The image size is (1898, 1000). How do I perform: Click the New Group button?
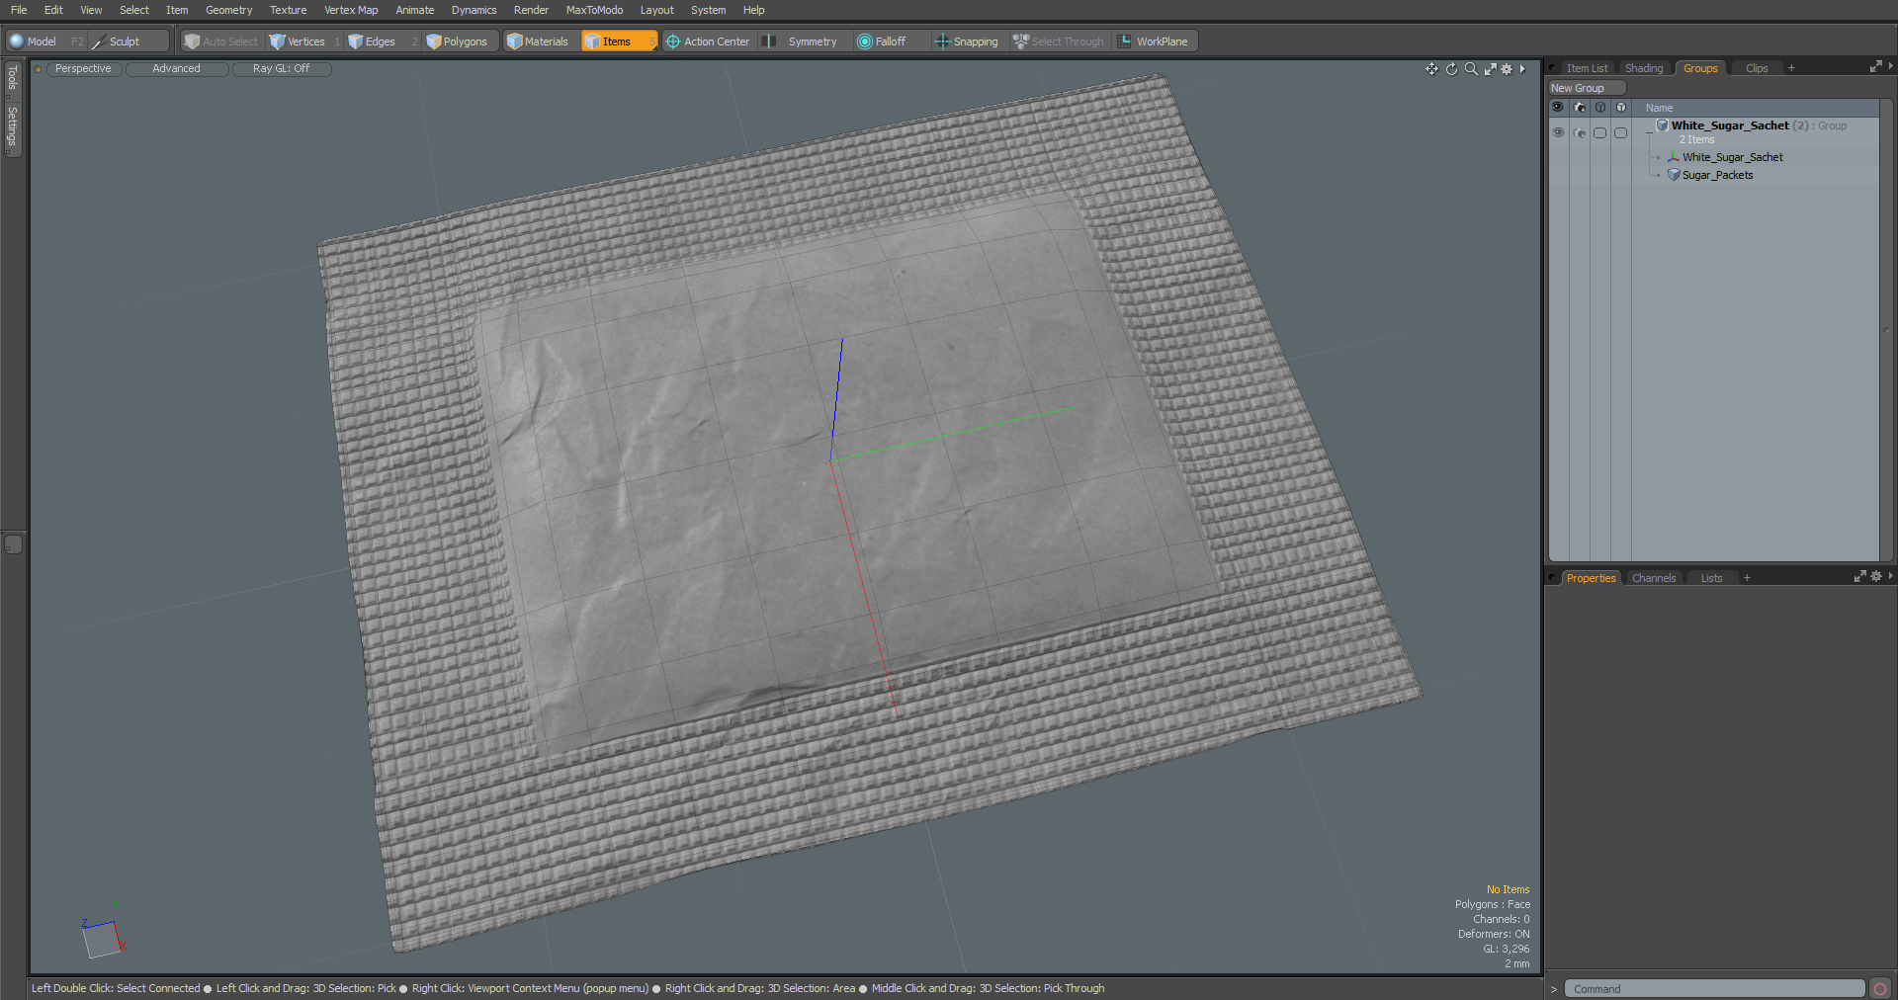tap(1587, 88)
